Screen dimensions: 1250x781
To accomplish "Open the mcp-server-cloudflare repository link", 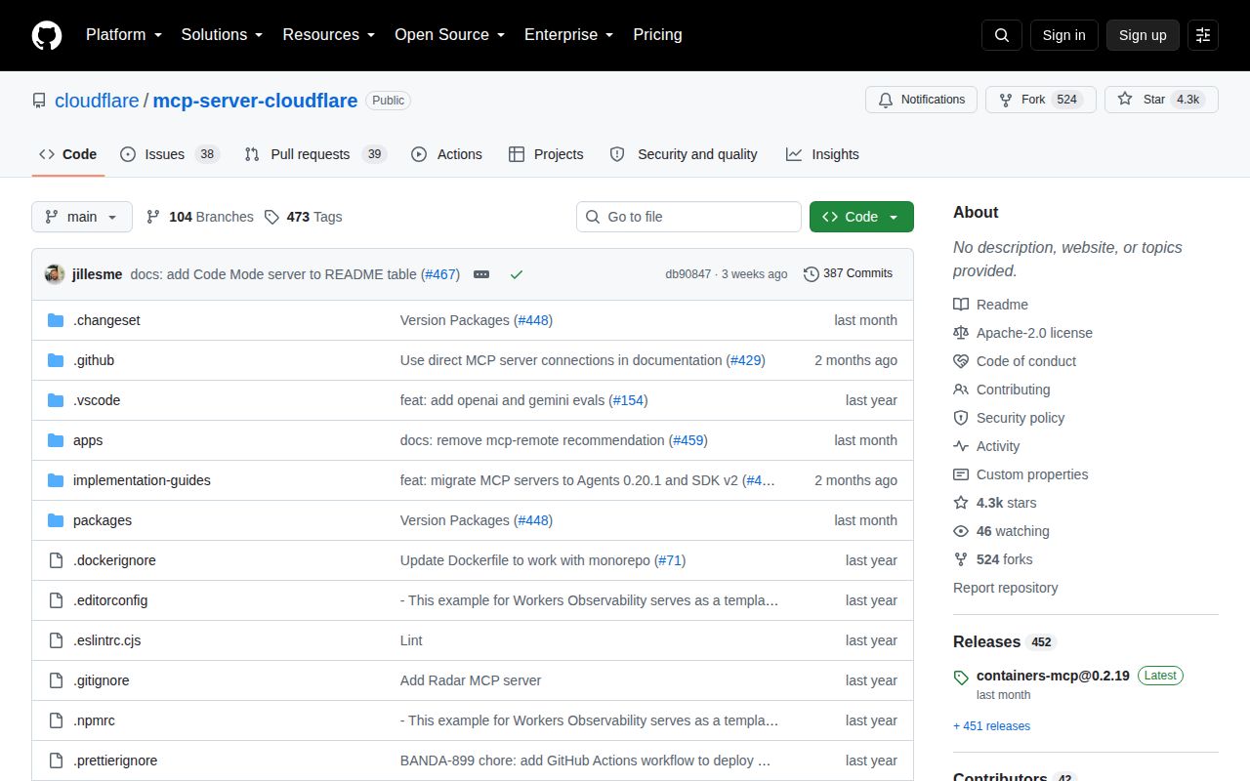I will point(255,101).
